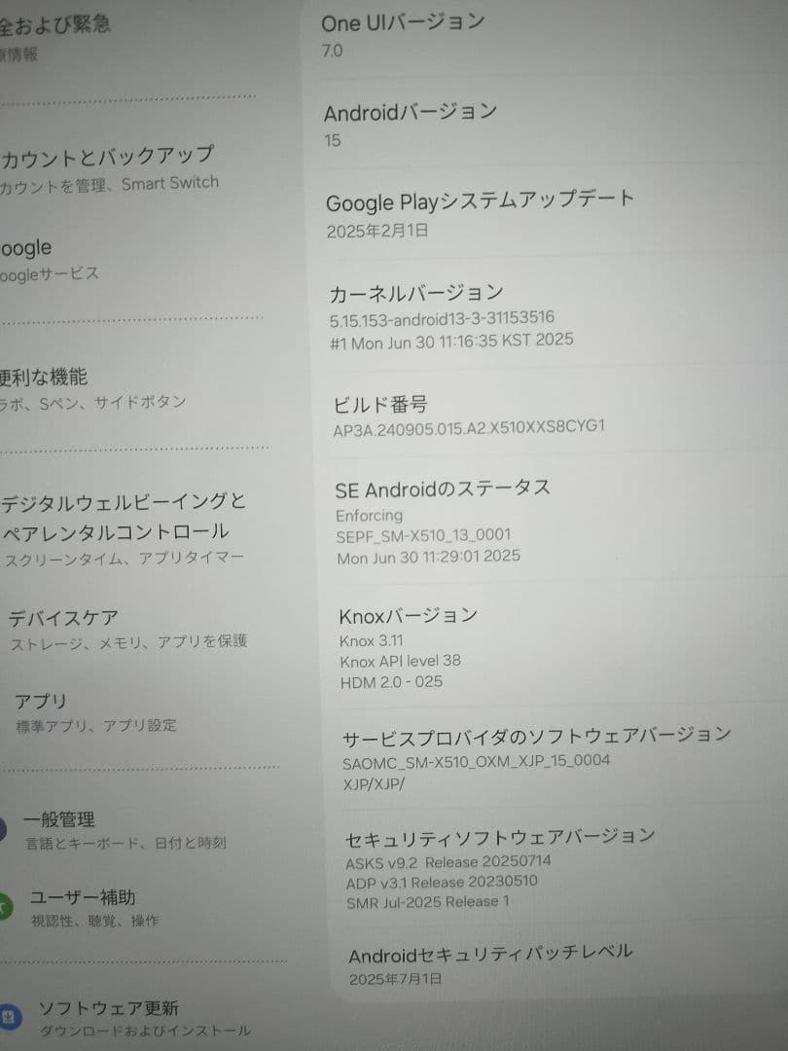Select デバイスケア in settings list
Viewport: 788px width, 1051px height.
(68, 628)
